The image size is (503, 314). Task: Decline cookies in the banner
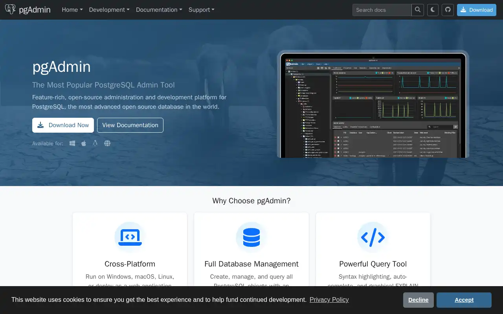click(x=419, y=300)
